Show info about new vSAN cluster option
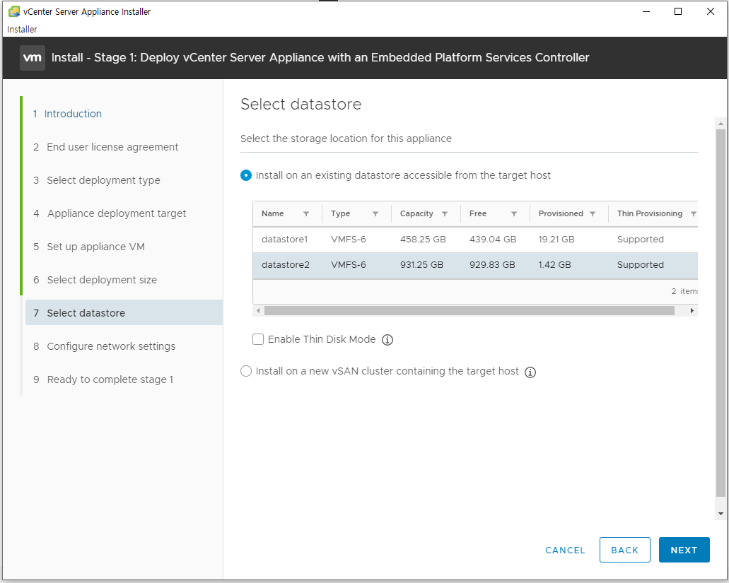The height and width of the screenshot is (583, 729). click(530, 372)
